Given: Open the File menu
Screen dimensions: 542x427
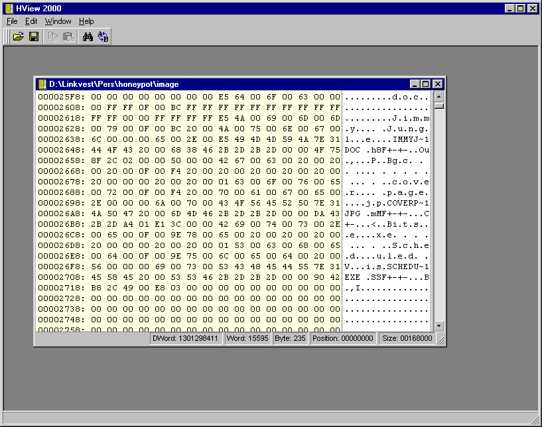Looking at the screenshot, I should tap(12, 21).
